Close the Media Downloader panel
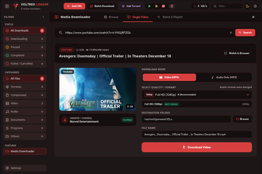Image resolution: width=262 pixels, height=174 pixels. [253, 17]
